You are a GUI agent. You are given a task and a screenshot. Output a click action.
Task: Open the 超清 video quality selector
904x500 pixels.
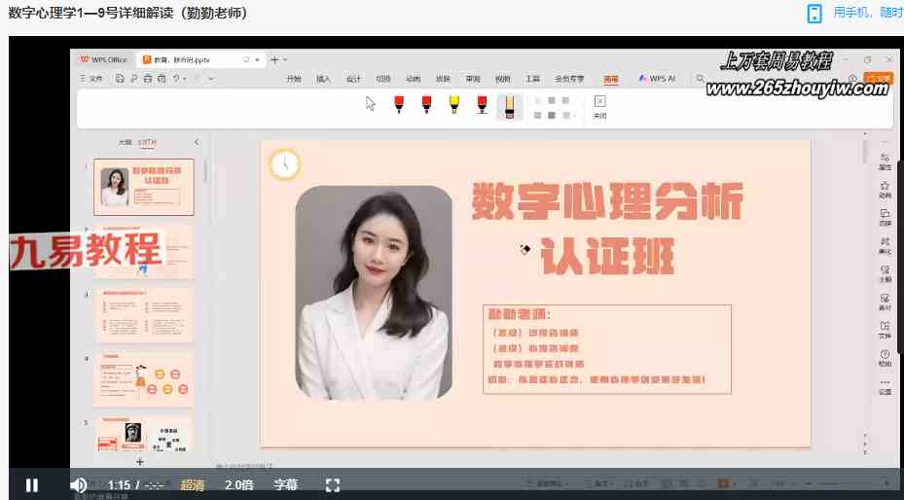pos(193,484)
